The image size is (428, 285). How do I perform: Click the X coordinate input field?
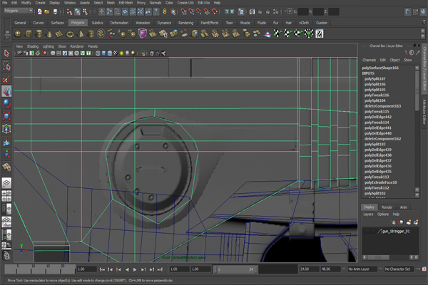pyautogui.click(x=303, y=11)
